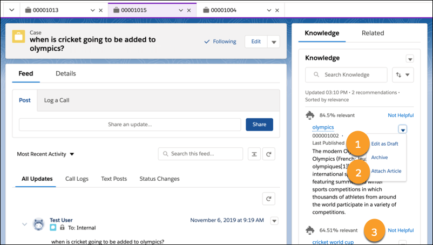Open dropdown arrow on tab 00001013

click(92, 10)
